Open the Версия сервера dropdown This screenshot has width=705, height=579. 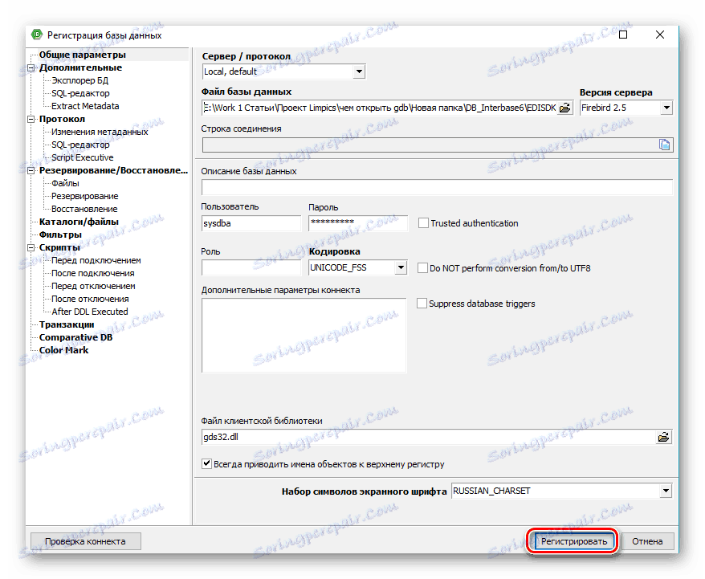(x=666, y=108)
